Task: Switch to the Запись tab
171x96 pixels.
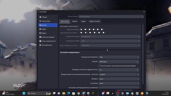Action: [75, 21]
